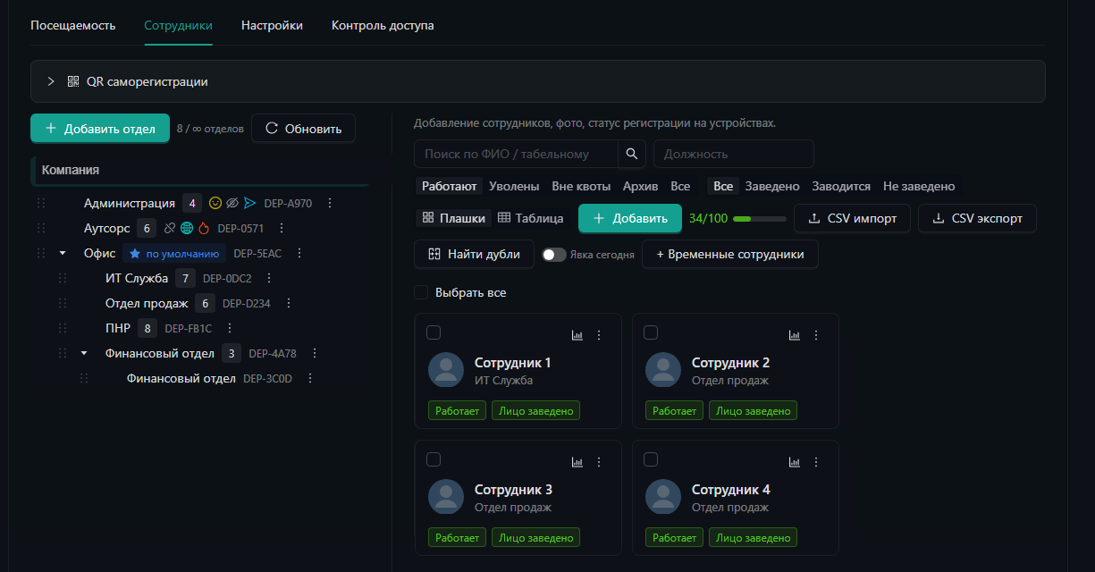
Task: Click the search magnifier icon
Action: point(631,154)
